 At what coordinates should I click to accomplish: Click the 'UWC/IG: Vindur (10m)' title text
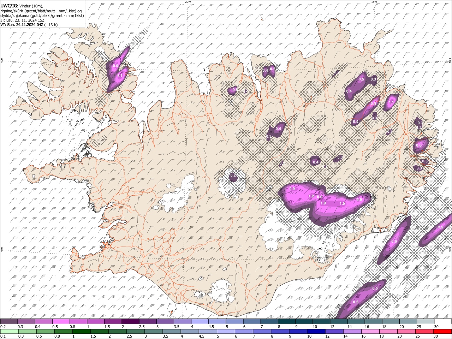(x=22, y=6)
